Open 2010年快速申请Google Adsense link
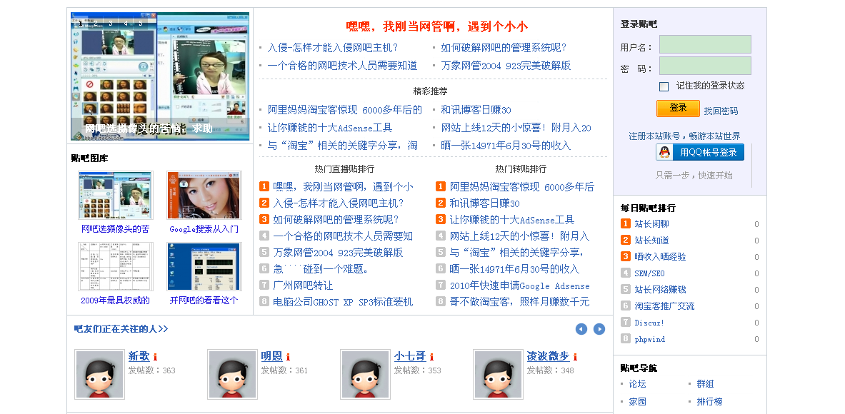The image size is (845, 414). [519, 286]
